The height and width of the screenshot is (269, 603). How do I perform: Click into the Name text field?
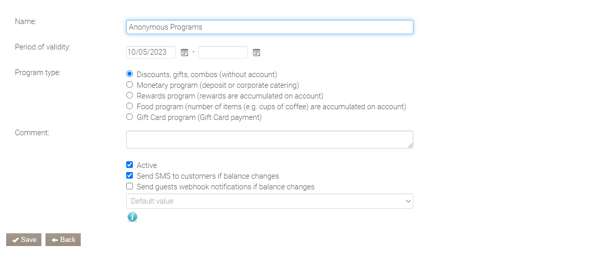pos(269,27)
